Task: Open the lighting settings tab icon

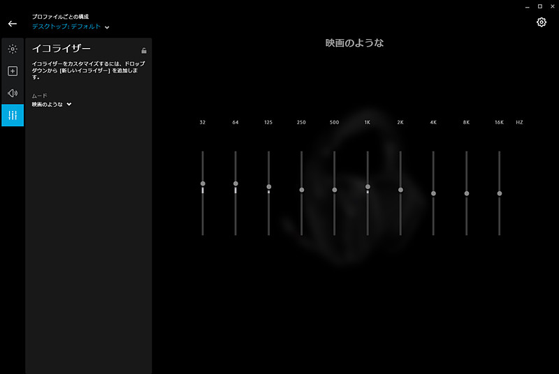Action: pos(13,49)
